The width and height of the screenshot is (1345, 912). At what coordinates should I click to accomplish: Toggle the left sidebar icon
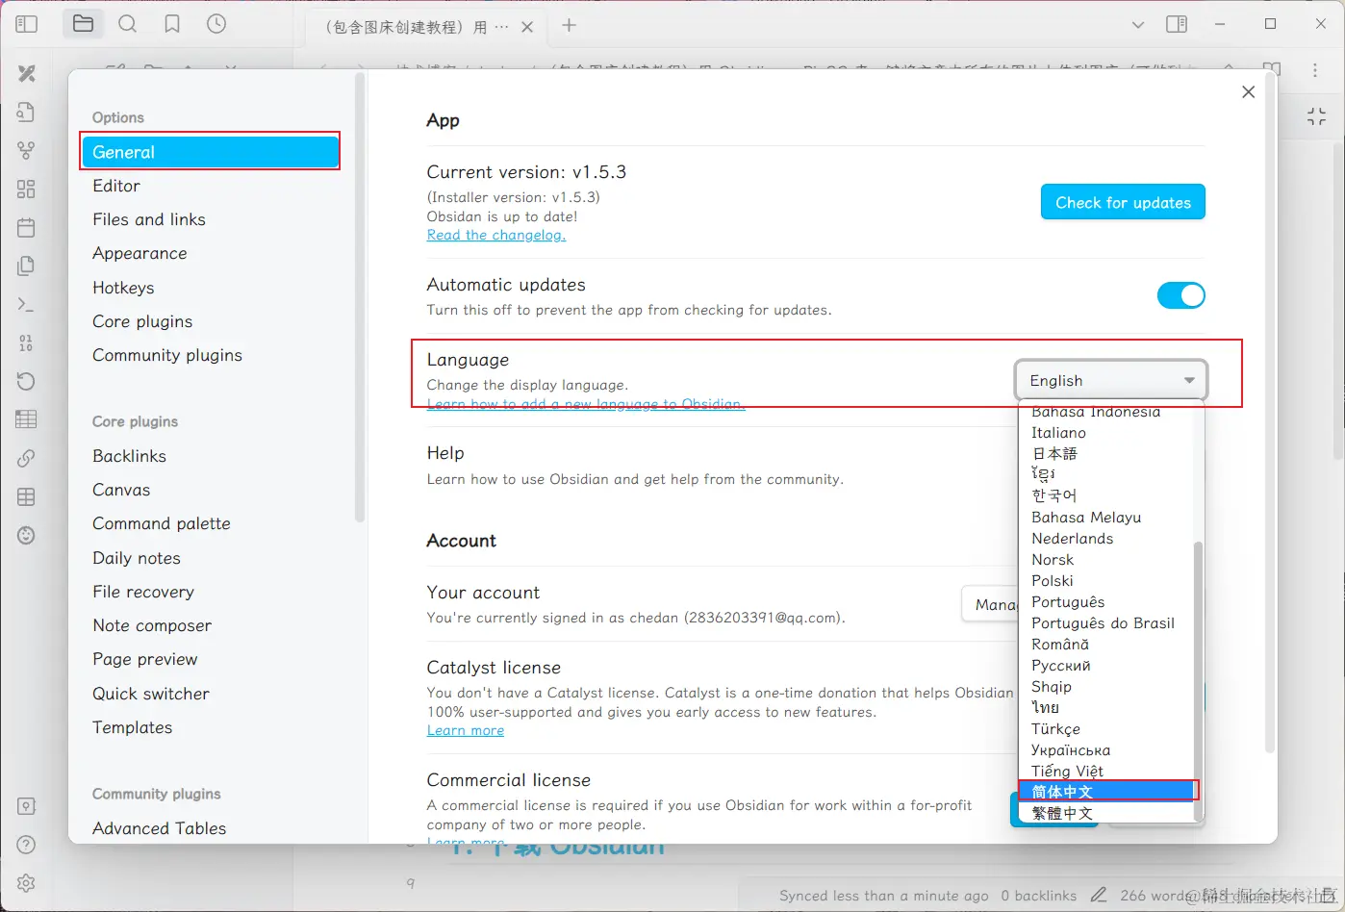(26, 24)
